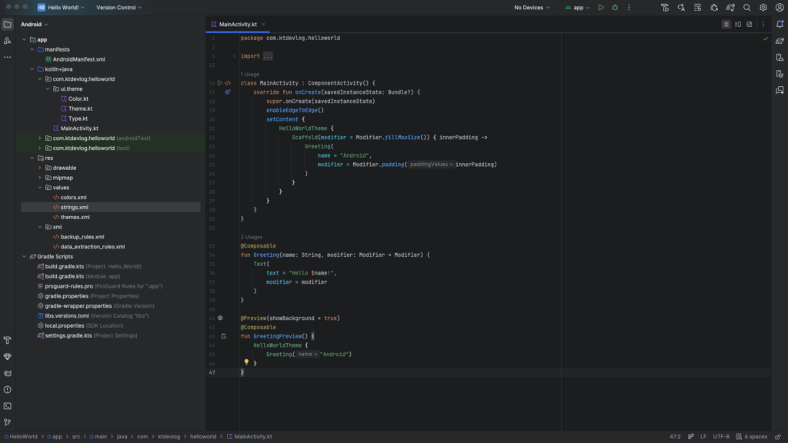The image size is (788, 443).
Task: Open IDE settings gear icon
Action: (763, 8)
